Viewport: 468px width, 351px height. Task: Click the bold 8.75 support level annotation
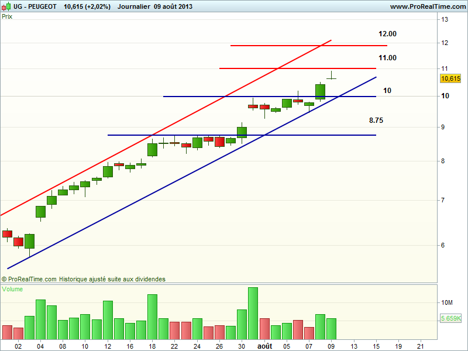click(376, 121)
